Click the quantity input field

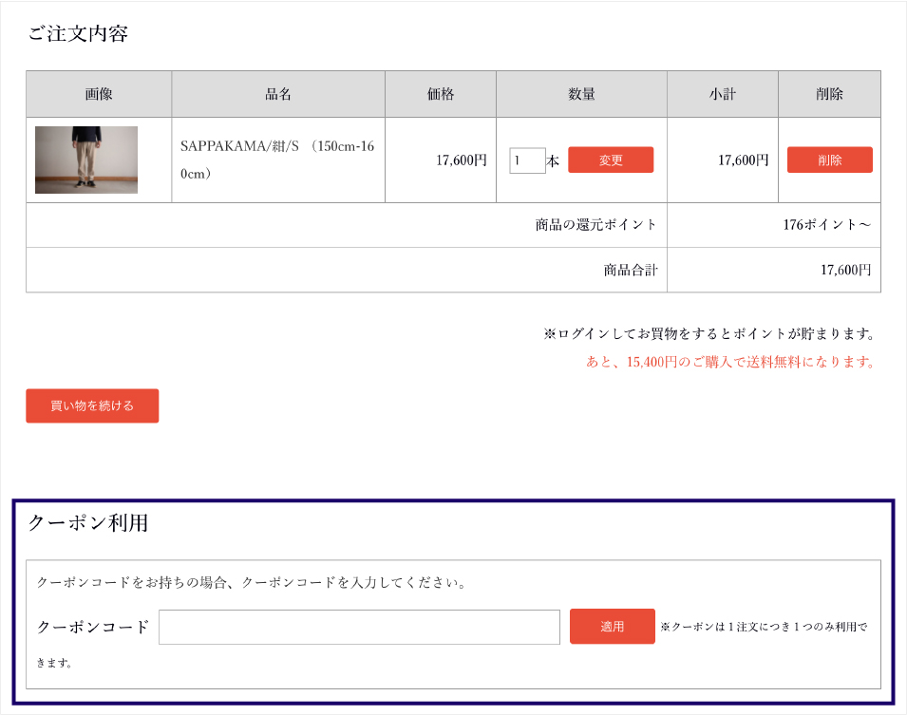(x=527, y=160)
